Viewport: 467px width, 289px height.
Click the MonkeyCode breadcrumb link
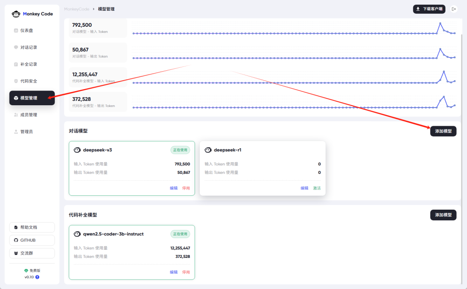point(77,9)
